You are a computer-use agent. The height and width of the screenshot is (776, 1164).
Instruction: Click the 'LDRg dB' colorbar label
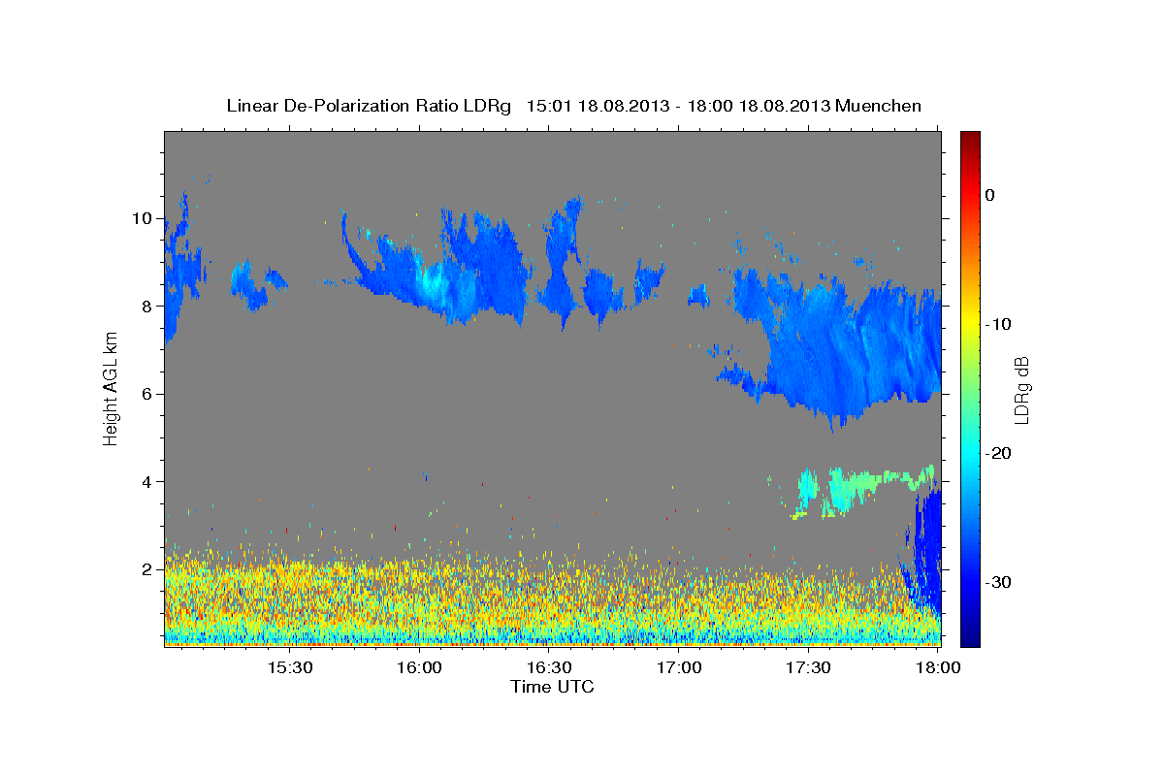point(1020,389)
